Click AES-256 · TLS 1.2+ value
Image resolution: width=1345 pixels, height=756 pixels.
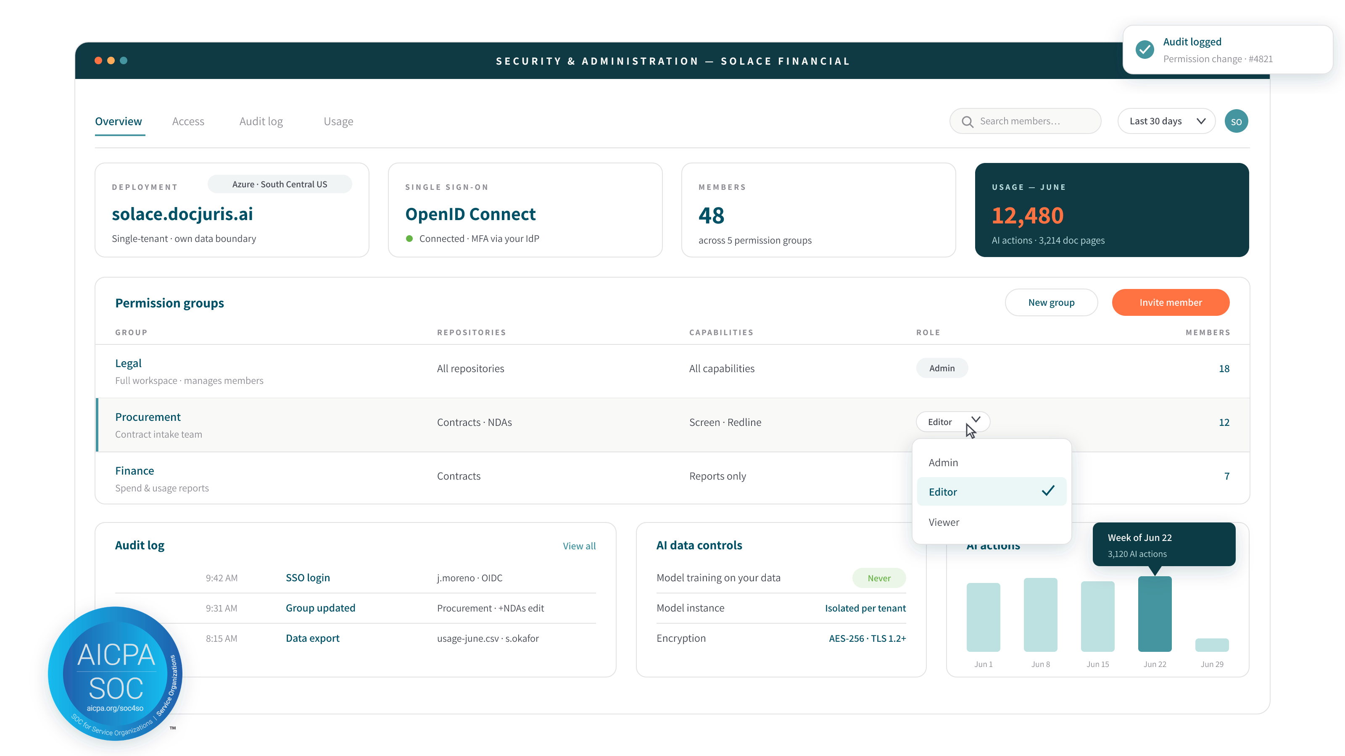867,638
